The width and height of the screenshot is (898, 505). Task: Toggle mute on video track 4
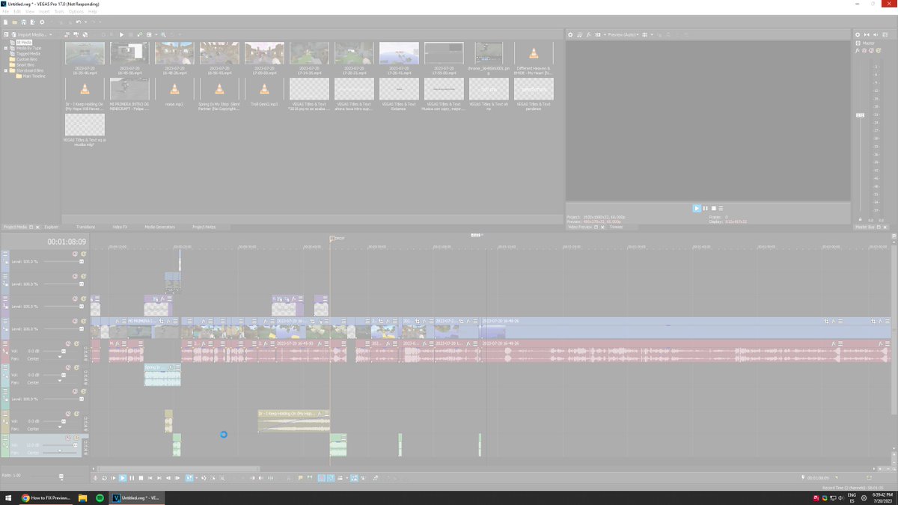tap(76, 321)
